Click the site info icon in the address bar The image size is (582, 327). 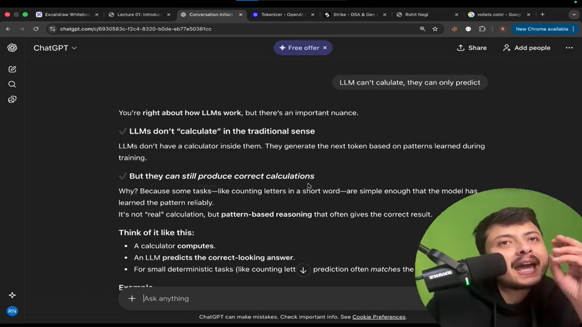[53, 29]
